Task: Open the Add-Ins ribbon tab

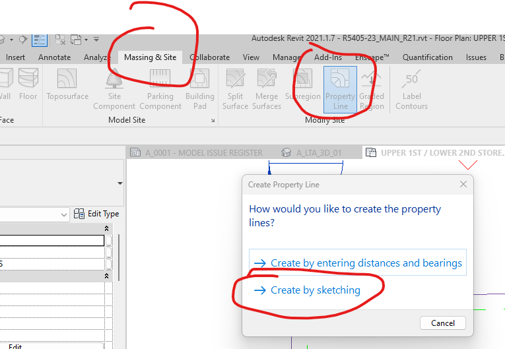Action: 328,57
